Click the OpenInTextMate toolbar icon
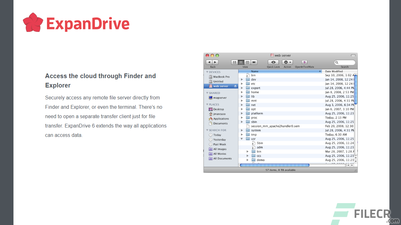 [x=304, y=62]
